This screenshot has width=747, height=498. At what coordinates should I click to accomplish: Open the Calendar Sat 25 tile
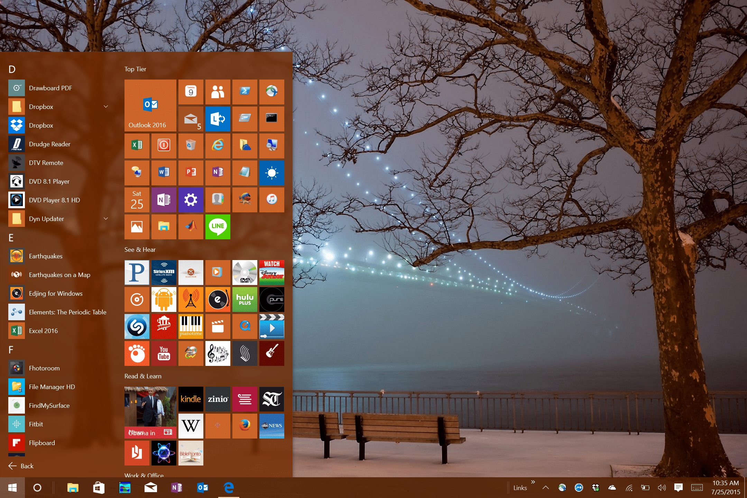(x=137, y=200)
